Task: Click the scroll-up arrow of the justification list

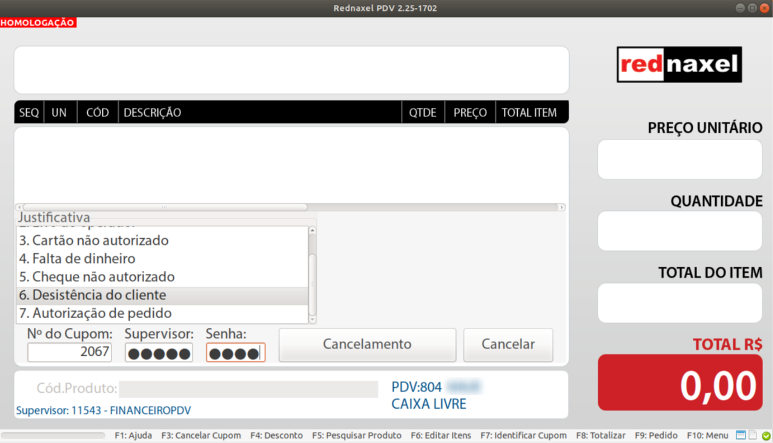Action: click(x=312, y=231)
